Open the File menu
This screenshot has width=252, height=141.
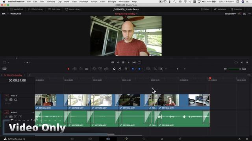tap(29, 2)
